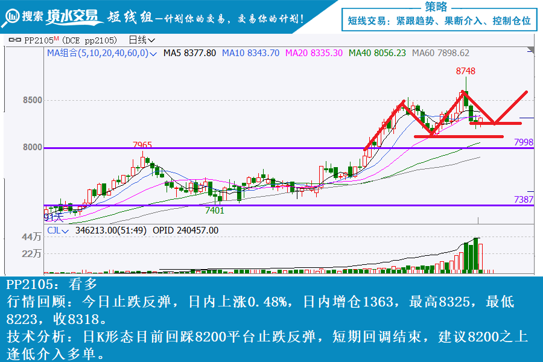Click the 策略 strategy header box
The image size is (543, 362).
pos(436,7)
